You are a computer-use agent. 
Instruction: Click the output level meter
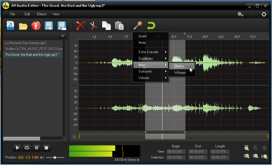105,151
